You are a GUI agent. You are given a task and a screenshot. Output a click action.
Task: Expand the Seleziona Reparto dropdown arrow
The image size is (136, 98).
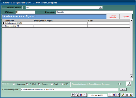tap(101, 7)
